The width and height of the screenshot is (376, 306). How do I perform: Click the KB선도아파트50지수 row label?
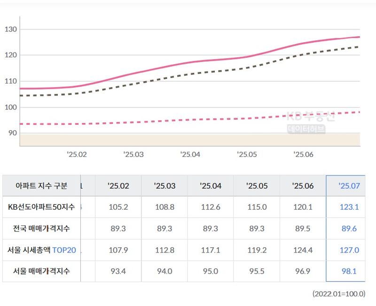pyautogui.click(x=42, y=207)
